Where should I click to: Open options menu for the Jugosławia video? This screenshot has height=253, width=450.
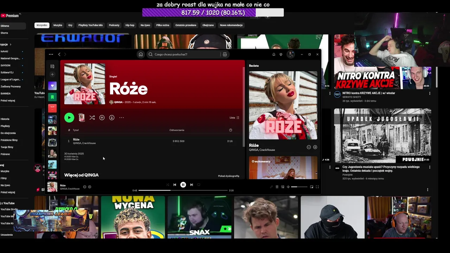[430, 167]
